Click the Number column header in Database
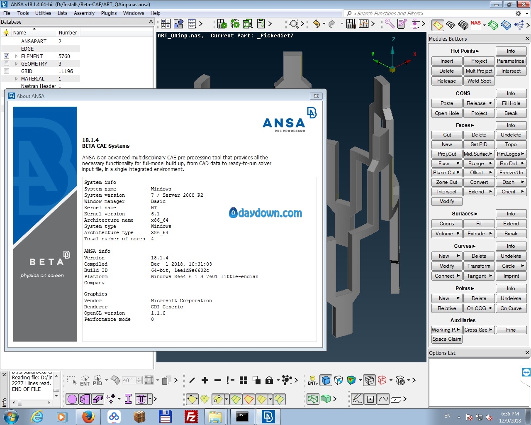The height and width of the screenshot is (425, 531). [x=68, y=32]
